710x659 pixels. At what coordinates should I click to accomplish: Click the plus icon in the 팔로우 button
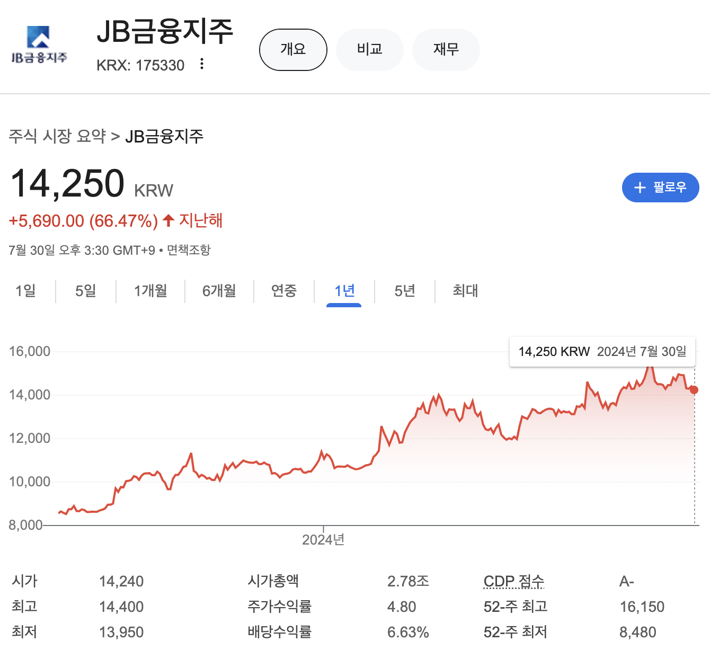point(640,188)
